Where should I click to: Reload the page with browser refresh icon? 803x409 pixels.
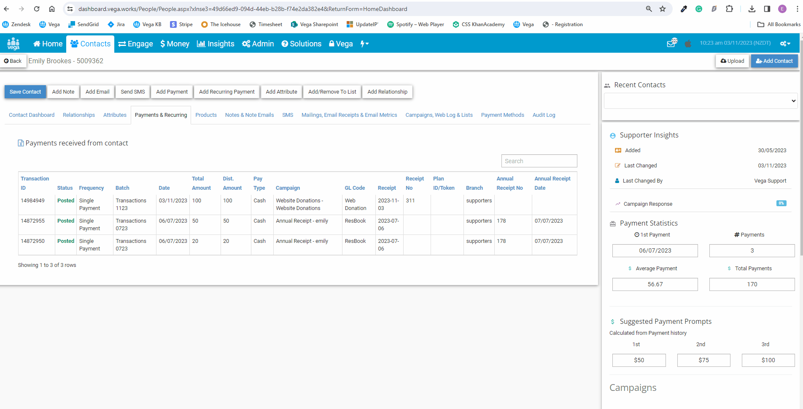tap(37, 9)
